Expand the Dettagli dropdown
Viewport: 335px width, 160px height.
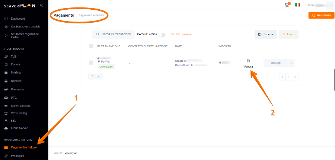(x=278, y=63)
